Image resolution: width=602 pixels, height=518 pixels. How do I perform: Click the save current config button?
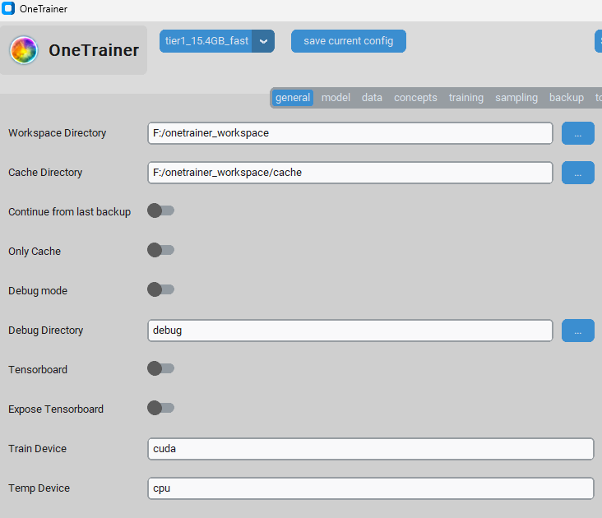pyautogui.click(x=348, y=41)
